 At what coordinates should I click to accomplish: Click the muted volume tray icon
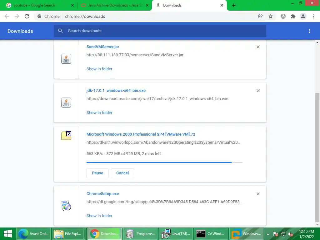click(x=290, y=234)
